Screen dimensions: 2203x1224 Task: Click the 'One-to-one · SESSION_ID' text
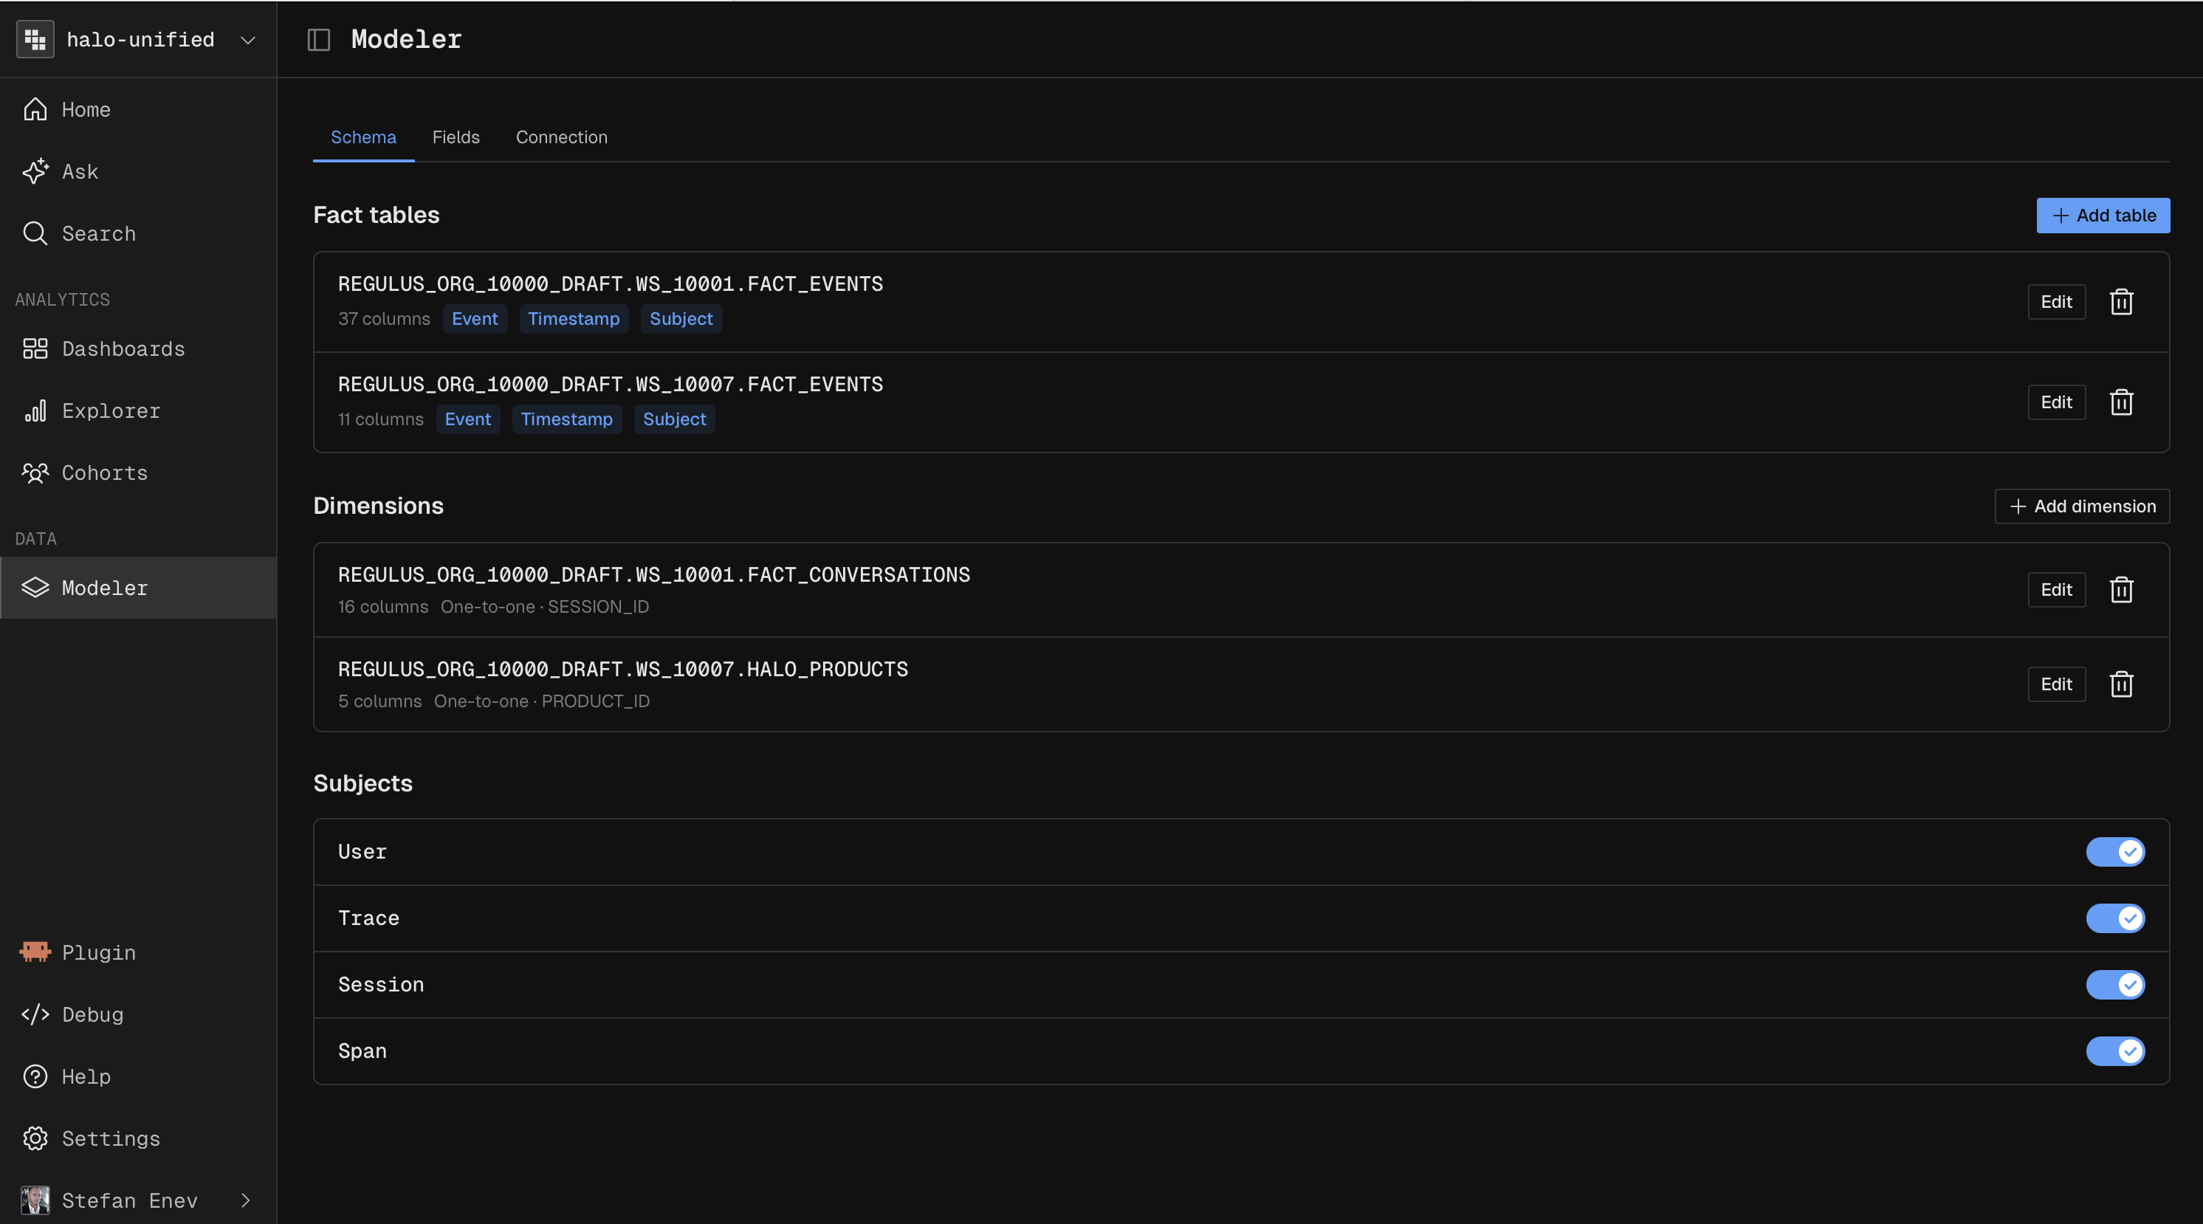(x=545, y=606)
